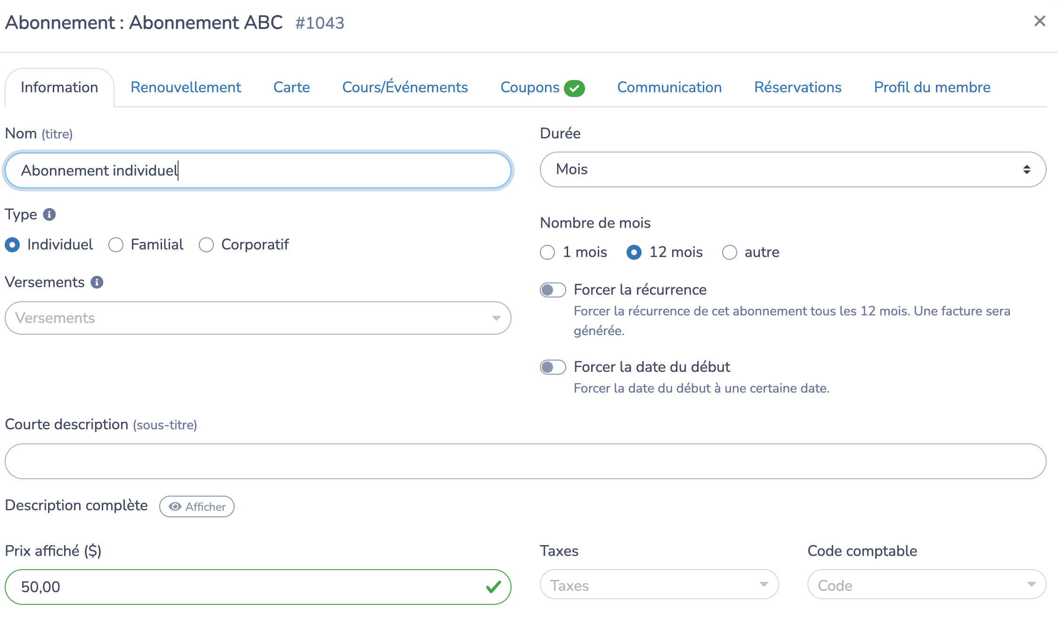Select the 12 mois radio option

tap(634, 252)
